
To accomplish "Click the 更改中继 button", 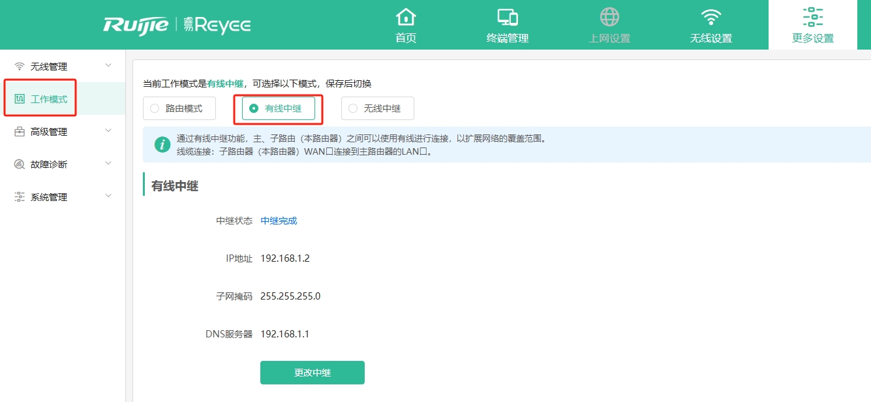I will (x=312, y=373).
